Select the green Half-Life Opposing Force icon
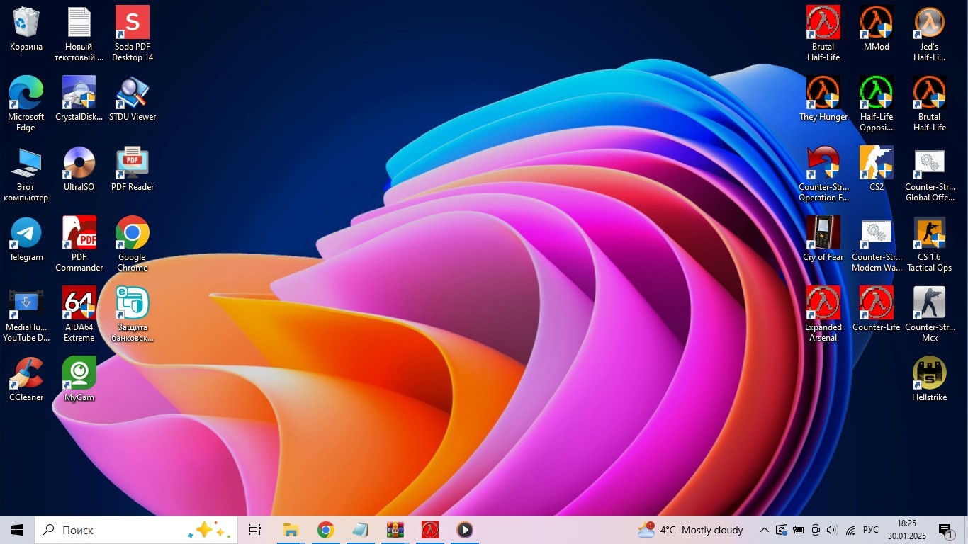 (876, 93)
